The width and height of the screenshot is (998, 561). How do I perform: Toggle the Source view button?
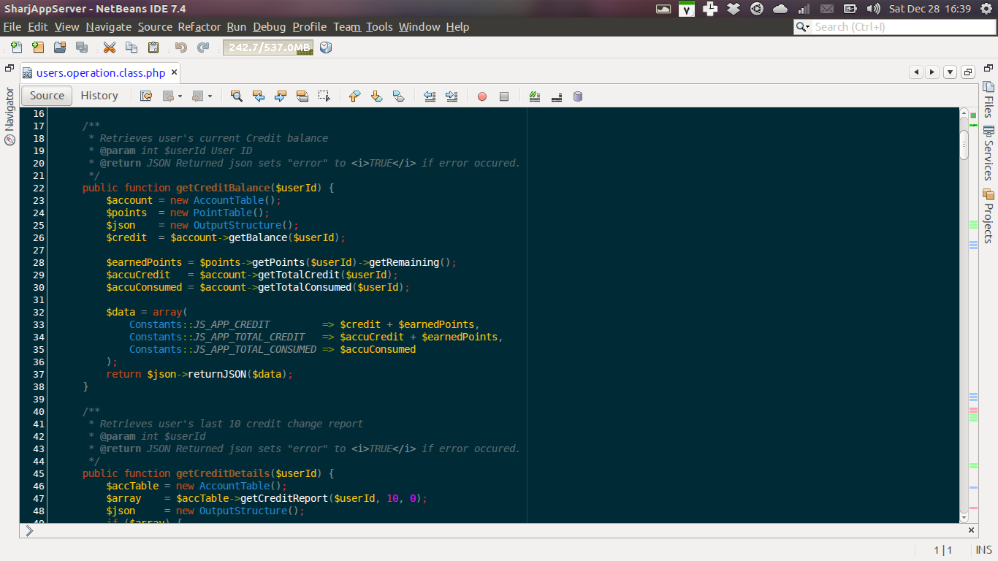coord(47,96)
